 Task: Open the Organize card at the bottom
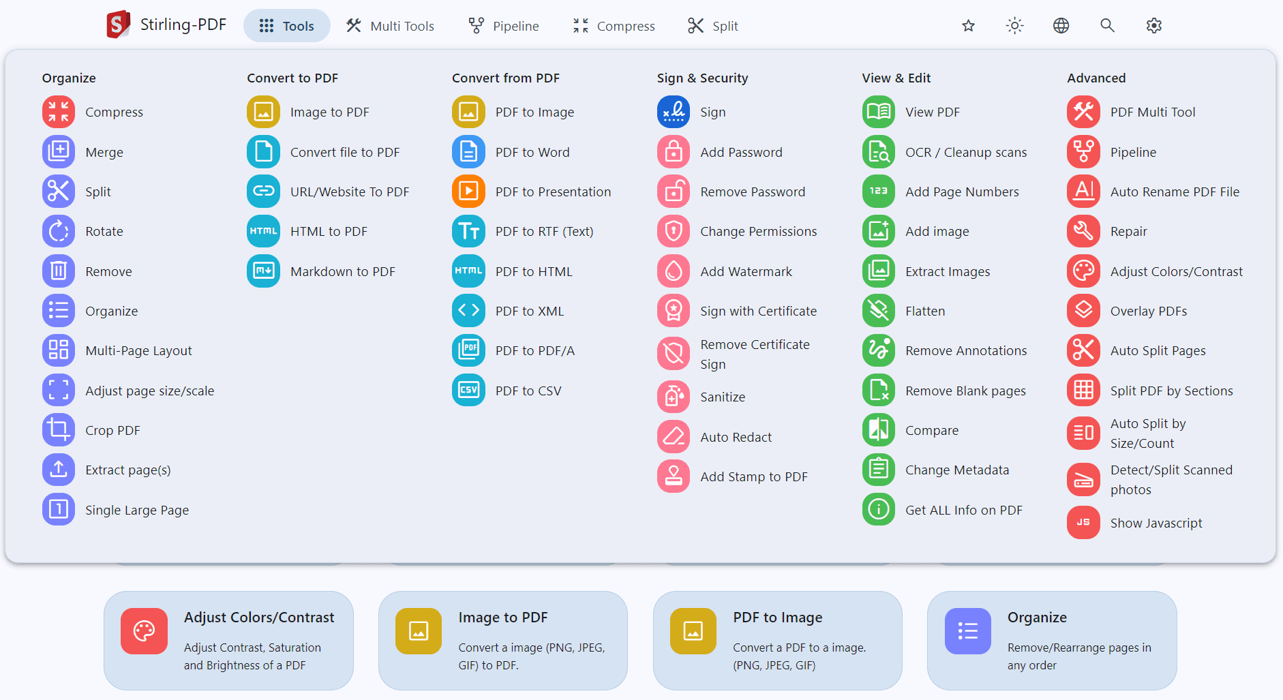1051,640
